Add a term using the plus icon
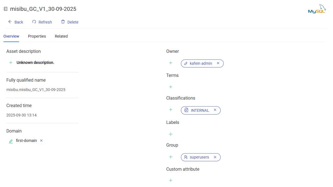Viewport: 333px width, 187px height. pyautogui.click(x=171, y=87)
